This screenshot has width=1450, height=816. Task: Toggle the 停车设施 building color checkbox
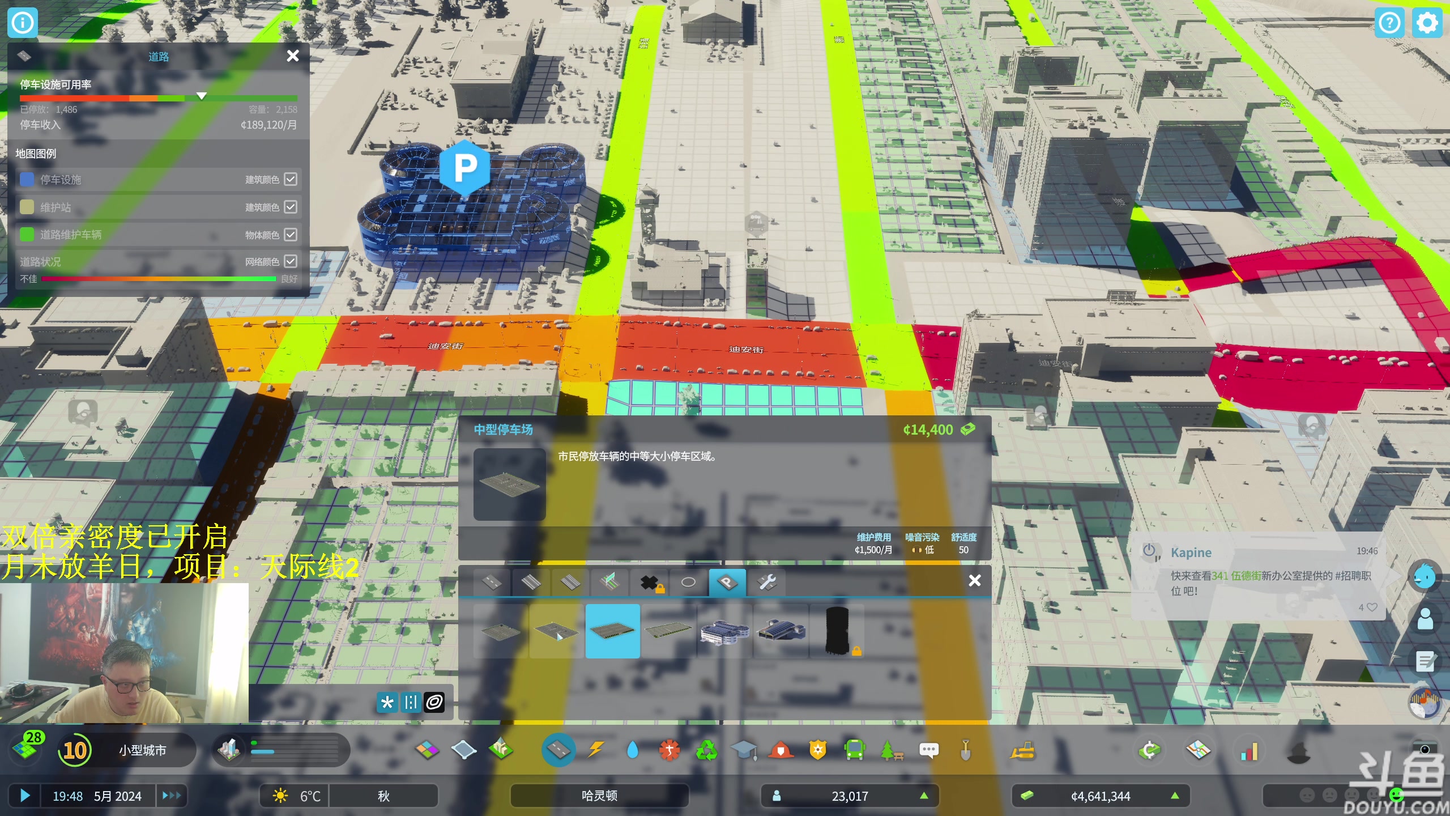click(x=291, y=179)
